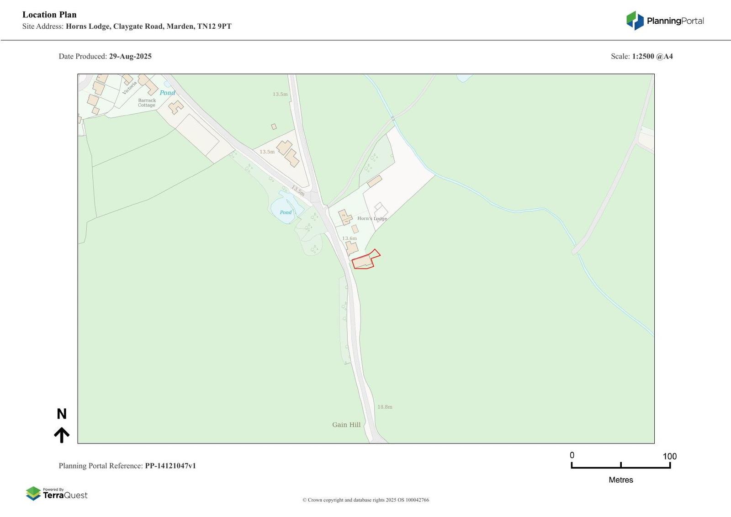Click the Gain Hill map label
The width and height of the screenshot is (731, 517).
coord(346,425)
